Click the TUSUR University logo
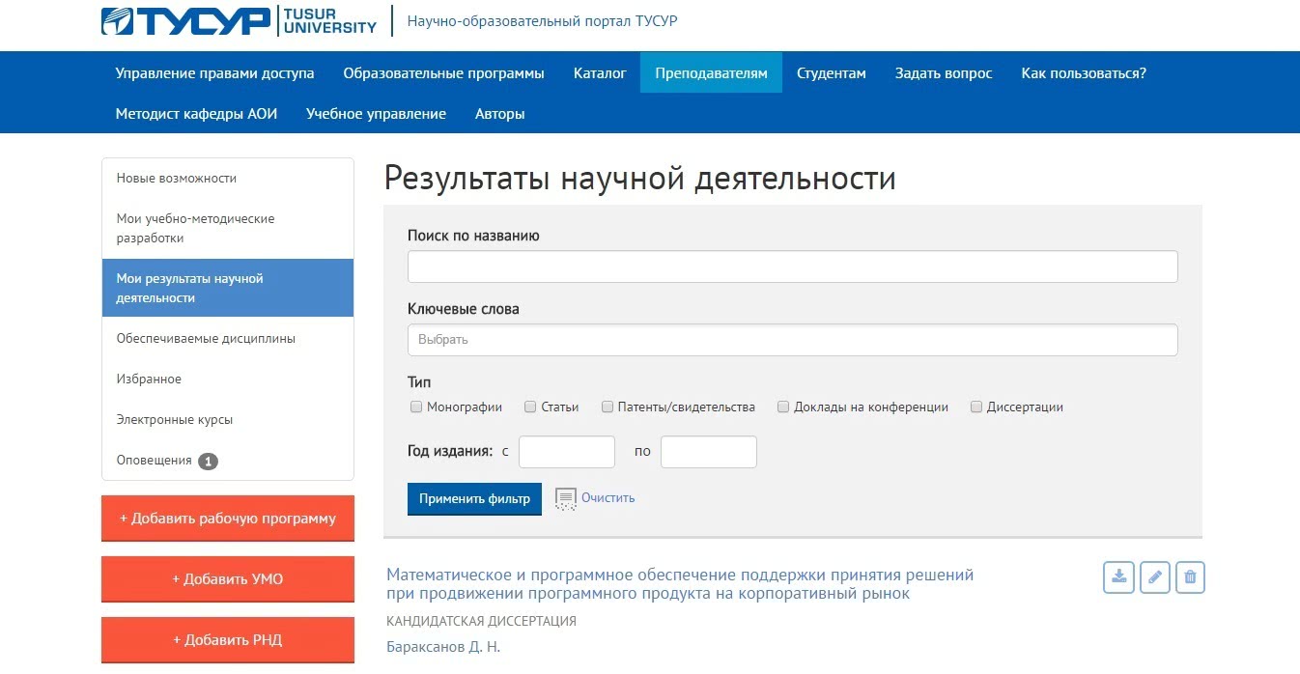This screenshot has width=1300, height=674. click(x=239, y=20)
